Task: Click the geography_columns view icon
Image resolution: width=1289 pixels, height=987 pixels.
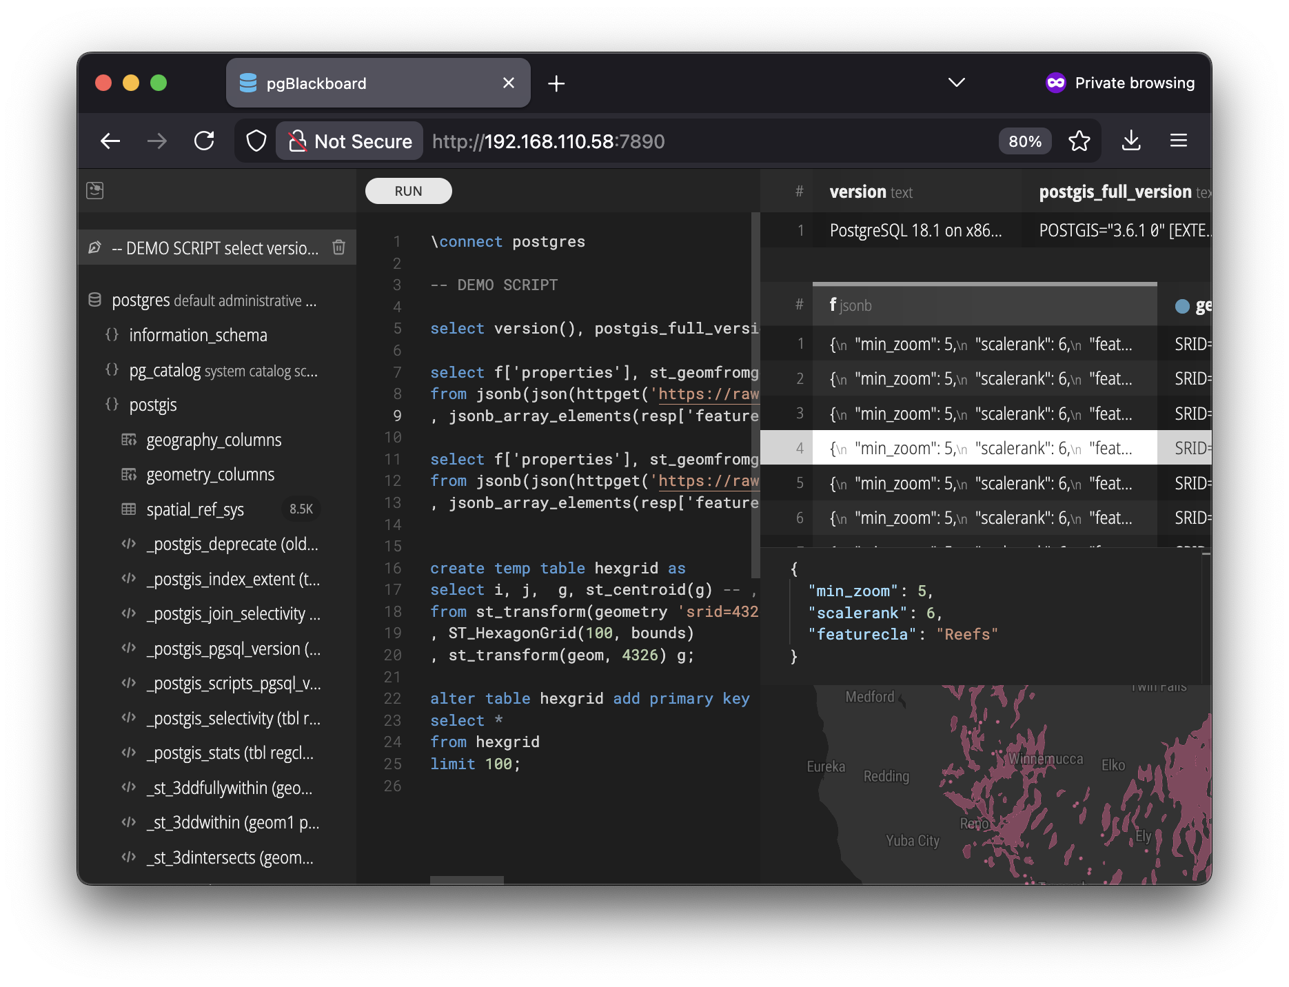Action: [x=129, y=440]
